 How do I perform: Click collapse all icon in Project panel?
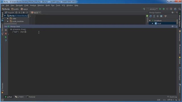tap(19, 12)
